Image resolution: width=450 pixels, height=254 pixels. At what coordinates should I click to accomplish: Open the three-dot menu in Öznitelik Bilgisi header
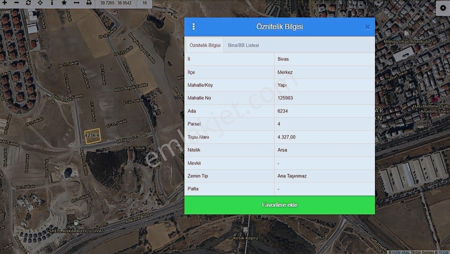(193, 27)
